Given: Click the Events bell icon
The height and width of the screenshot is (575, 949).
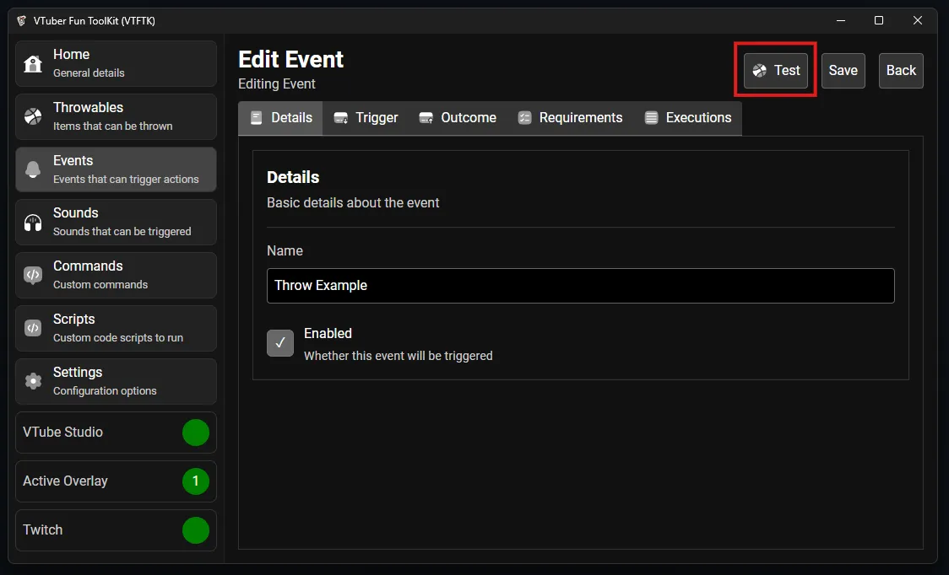Looking at the screenshot, I should point(33,169).
